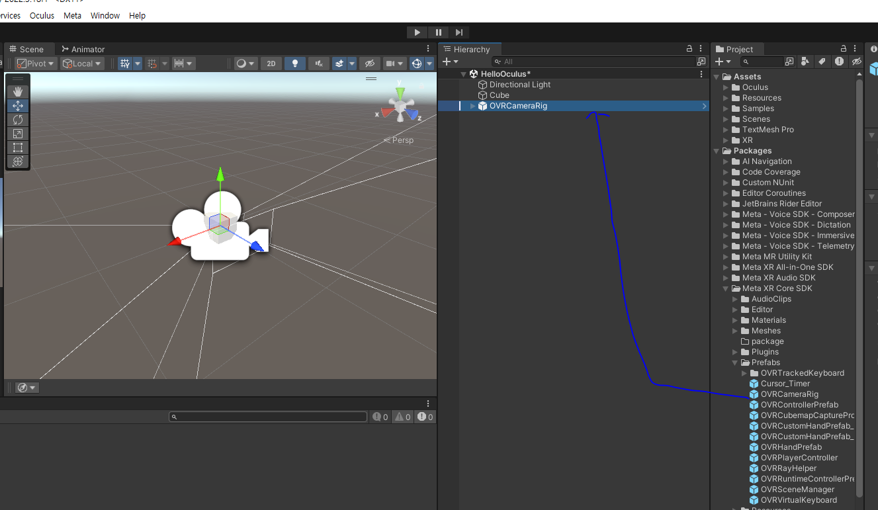The height and width of the screenshot is (510, 878).
Task: Toggle grid visibility in Scene toolbar
Action: point(125,64)
